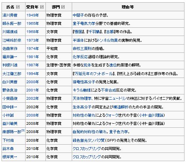Follow the トンネル効果 link
The width and height of the screenshot is (186, 163).
click(107, 40)
